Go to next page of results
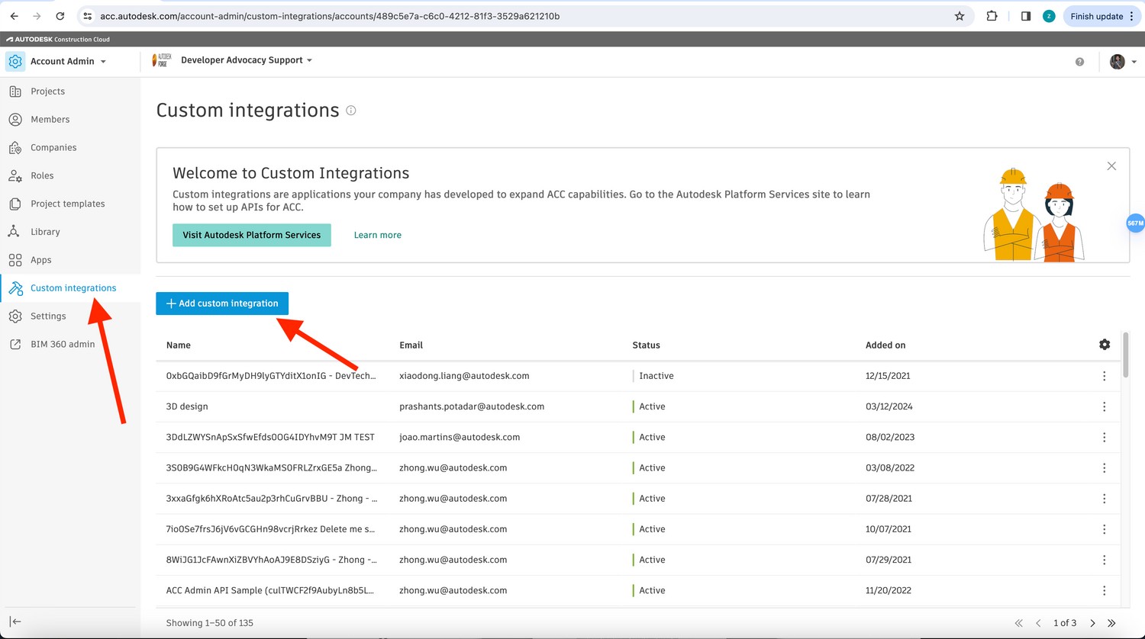1145x639 pixels. coord(1092,623)
